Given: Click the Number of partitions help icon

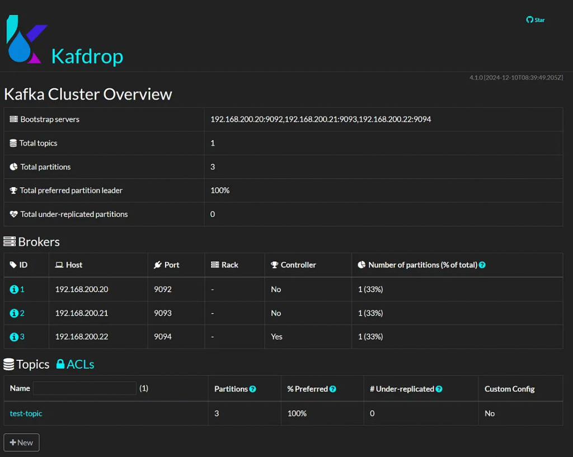Looking at the screenshot, I should point(482,265).
